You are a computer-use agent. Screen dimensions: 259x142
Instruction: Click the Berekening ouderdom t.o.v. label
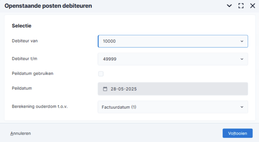click(x=40, y=106)
